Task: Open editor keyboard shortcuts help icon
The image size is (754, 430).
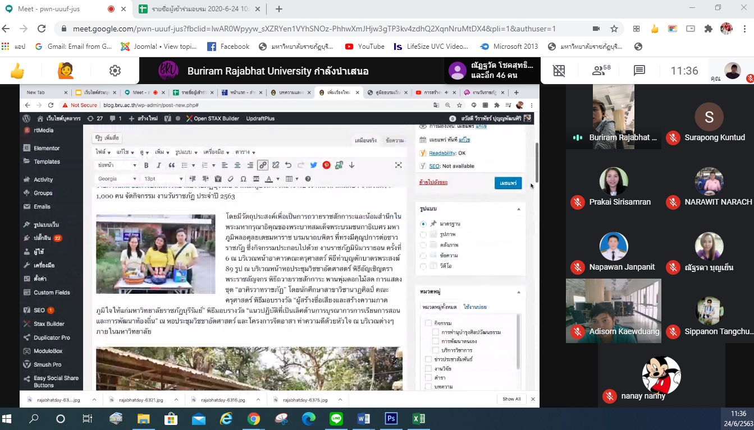Action: click(x=307, y=179)
